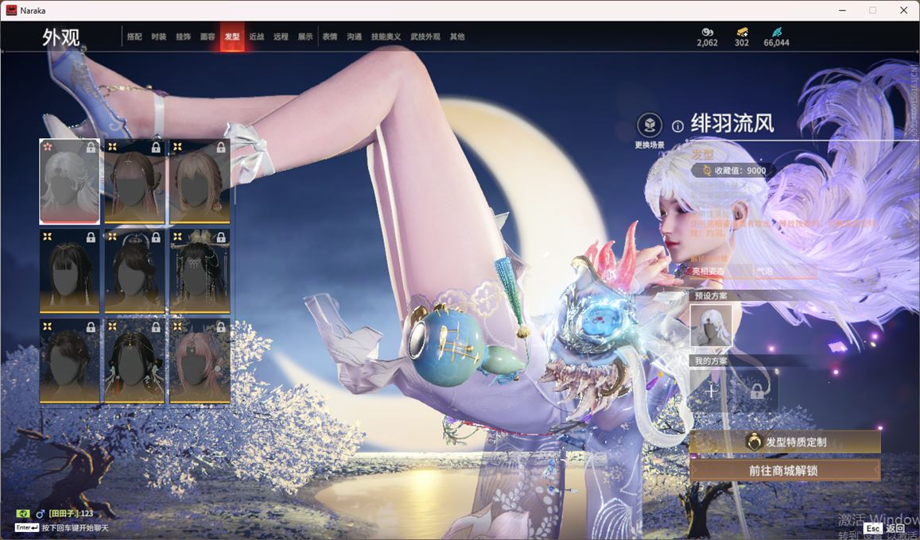Click the 外观 page title
Image resolution: width=920 pixels, height=540 pixels.
(60, 37)
